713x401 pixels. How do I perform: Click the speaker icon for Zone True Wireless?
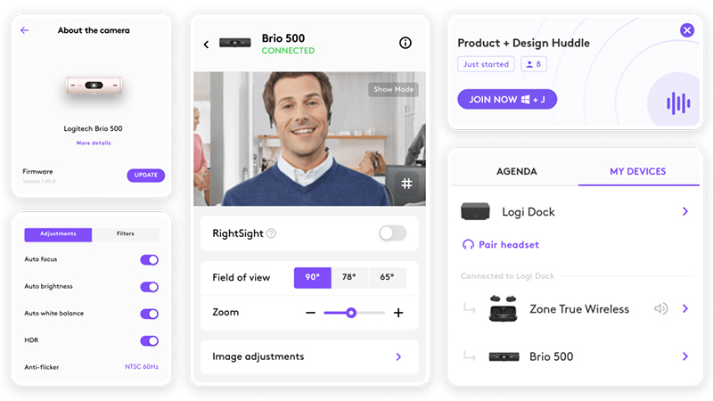click(660, 308)
